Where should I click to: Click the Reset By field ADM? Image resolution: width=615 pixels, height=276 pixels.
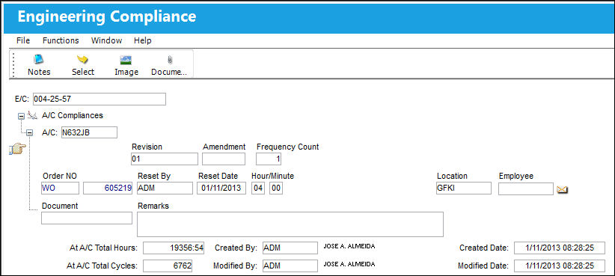165,188
